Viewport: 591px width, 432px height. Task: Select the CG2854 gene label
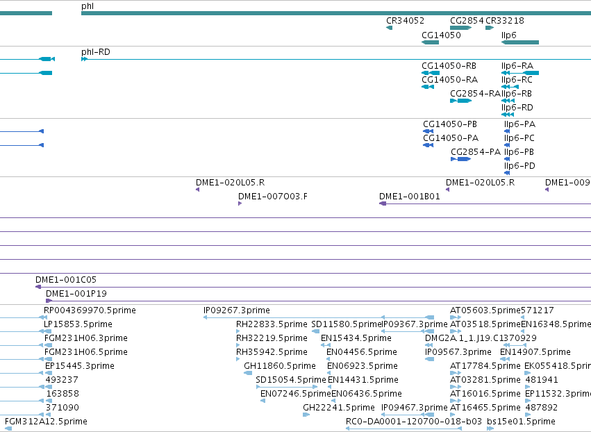(467, 21)
